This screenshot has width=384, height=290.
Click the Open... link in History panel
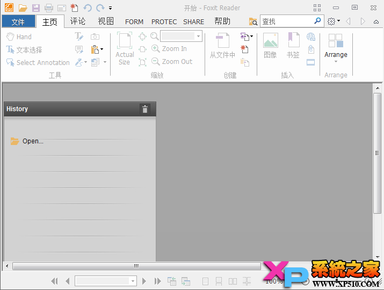click(33, 141)
